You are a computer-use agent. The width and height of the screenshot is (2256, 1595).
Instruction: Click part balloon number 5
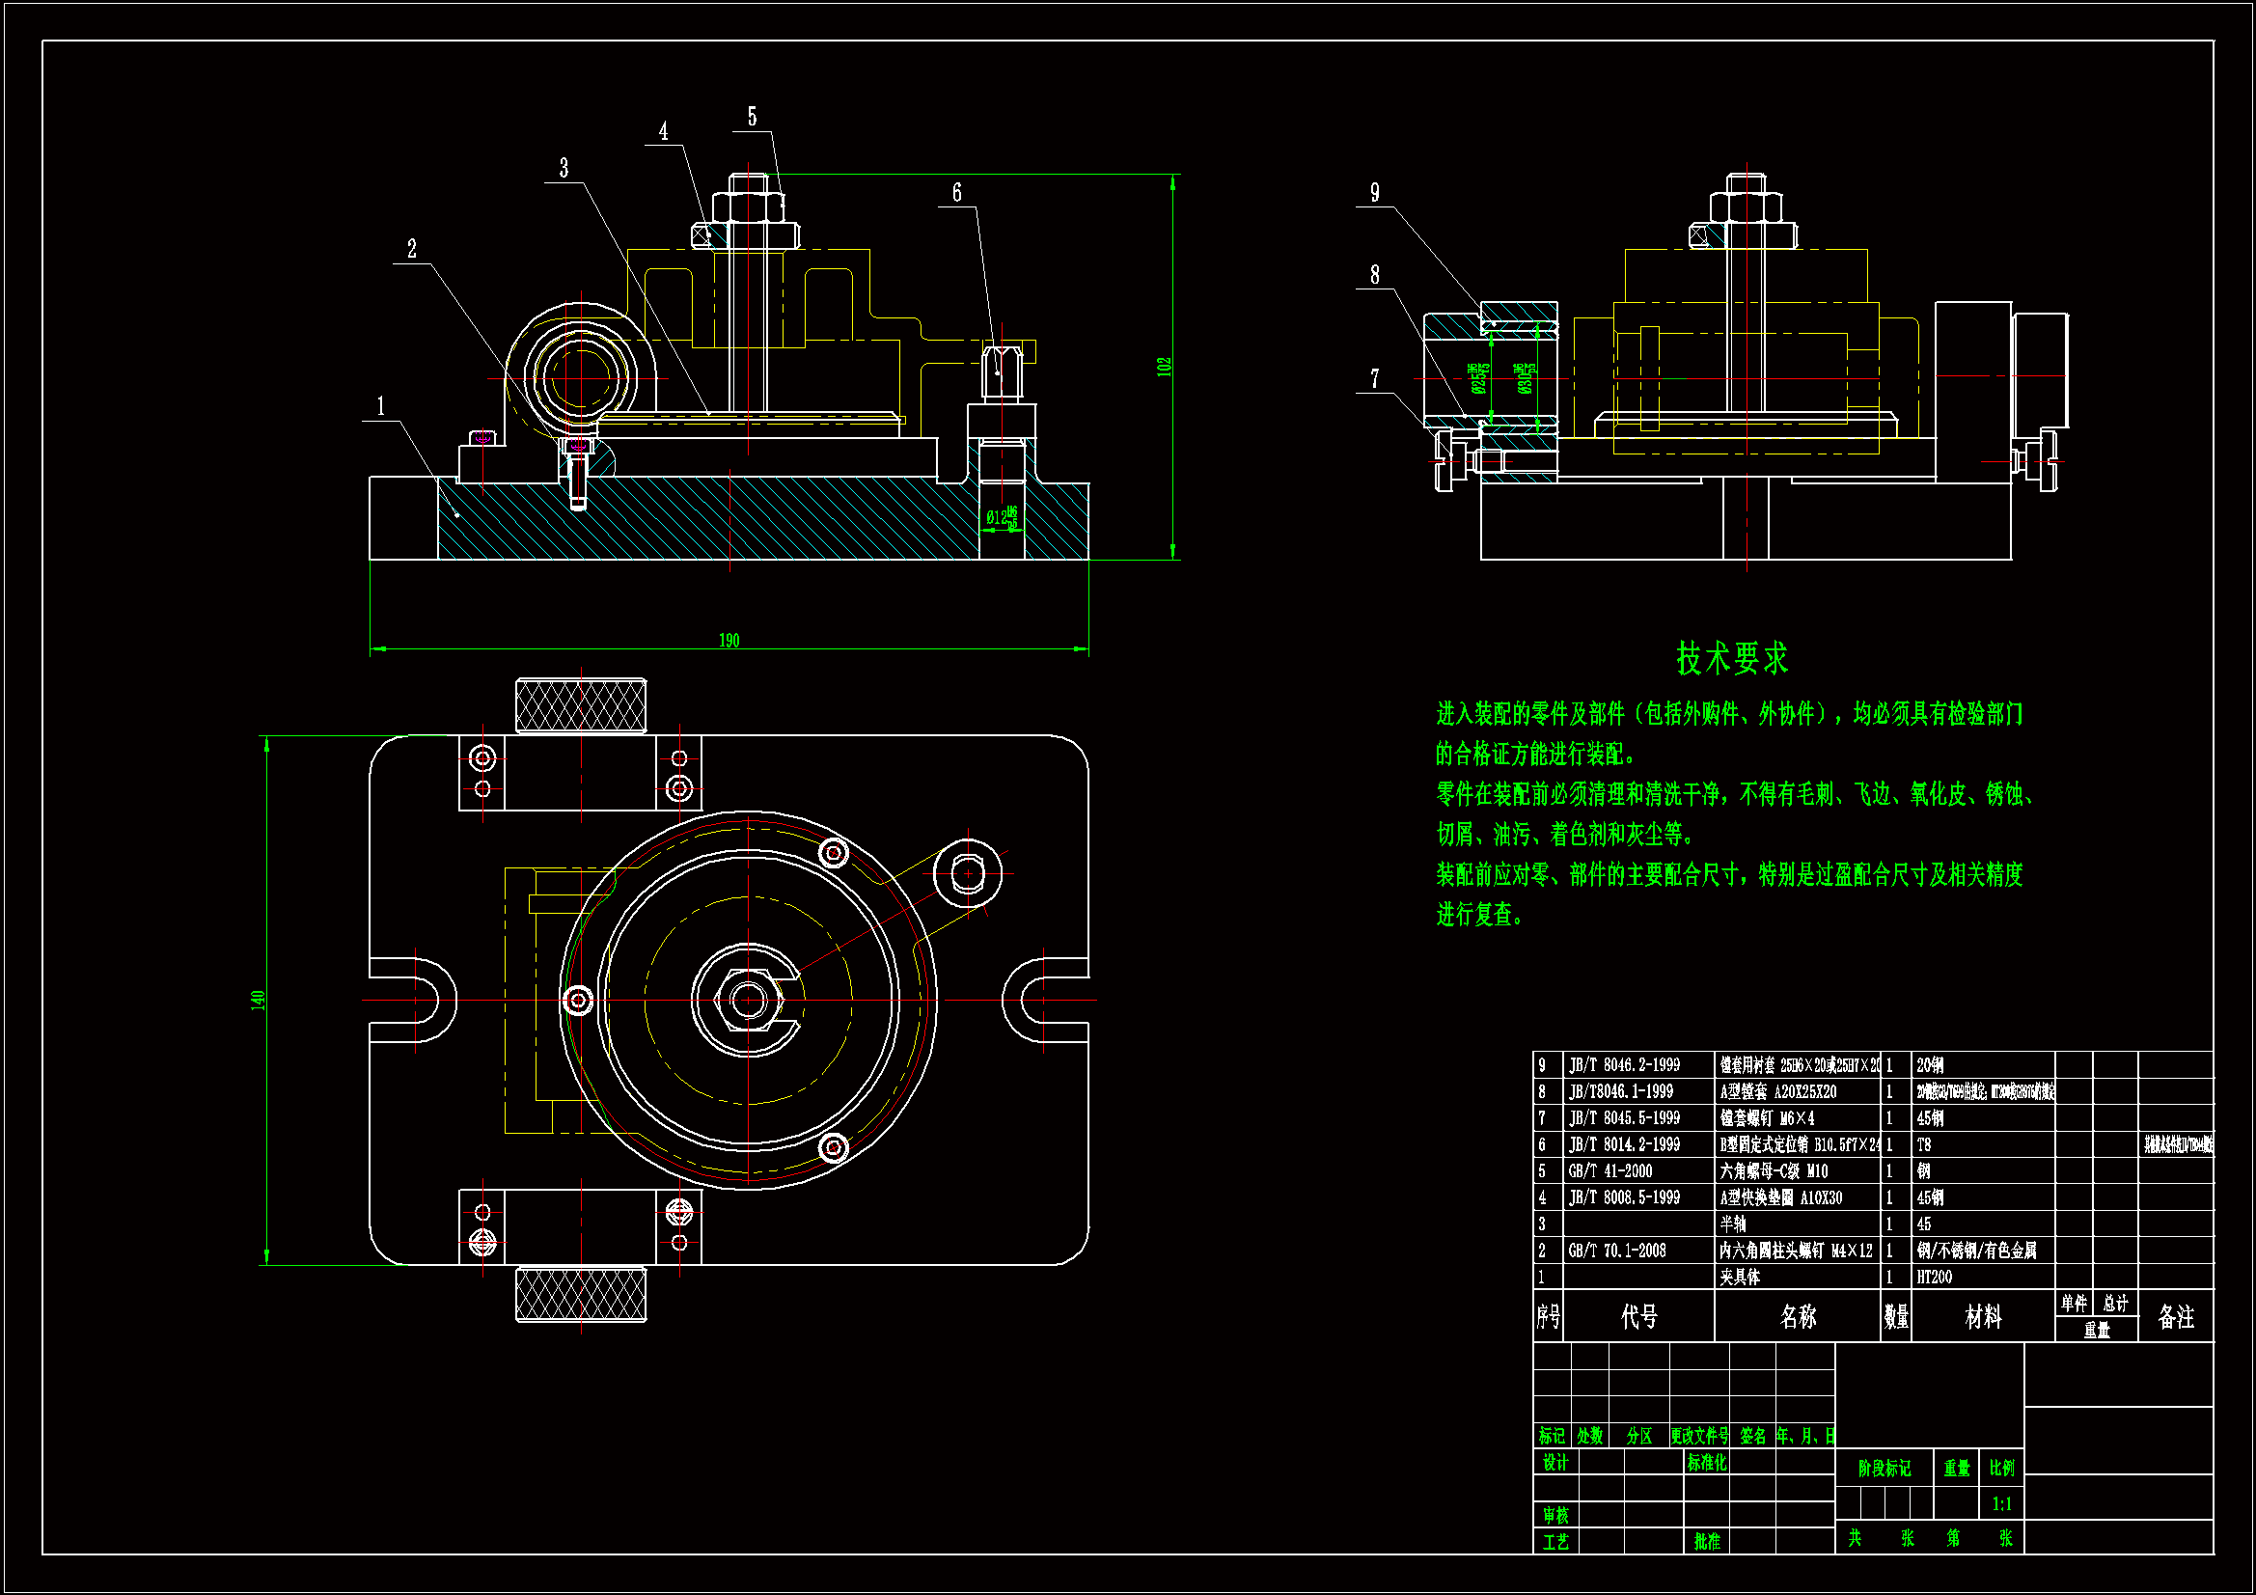(752, 117)
